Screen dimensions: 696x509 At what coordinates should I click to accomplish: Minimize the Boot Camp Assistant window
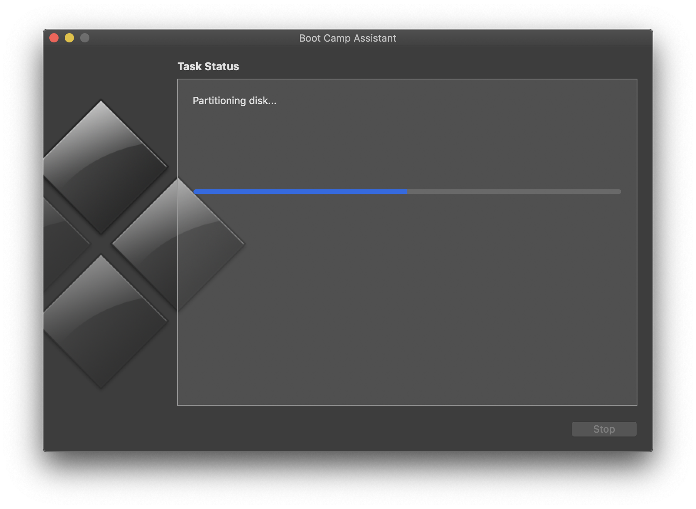point(69,38)
